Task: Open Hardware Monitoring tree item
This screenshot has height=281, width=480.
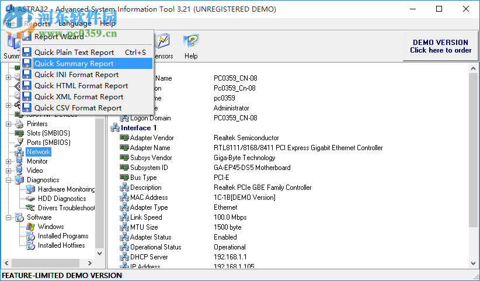Action: pos(66,189)
